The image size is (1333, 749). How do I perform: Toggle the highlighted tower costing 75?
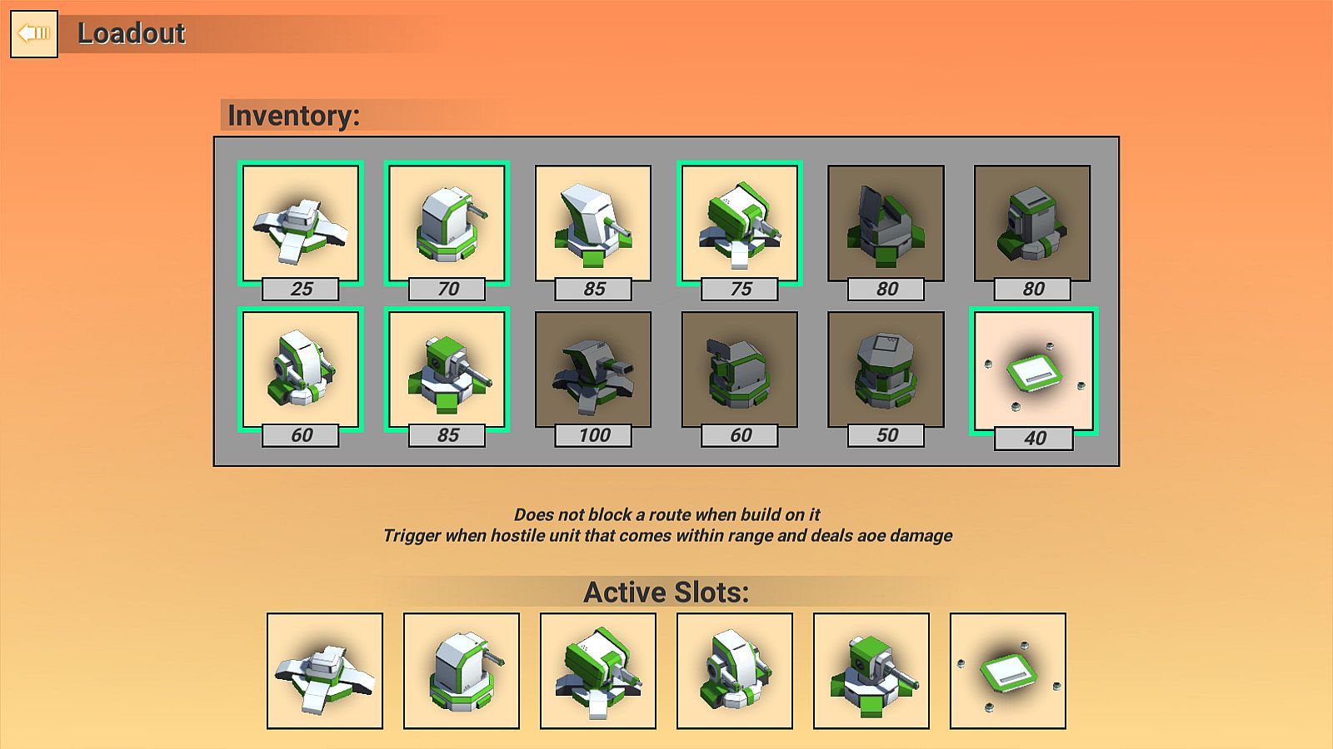(x=740, y=223)
